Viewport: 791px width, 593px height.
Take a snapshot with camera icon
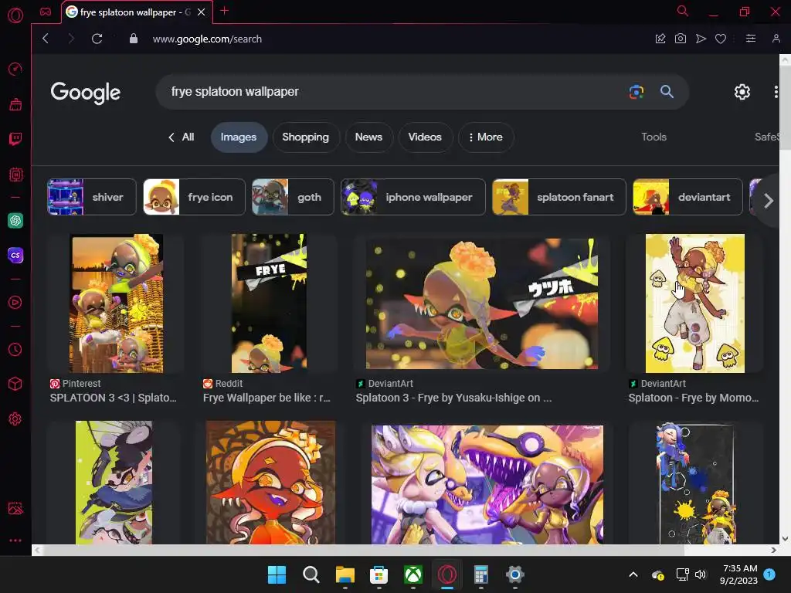click(x=680, y=39)
